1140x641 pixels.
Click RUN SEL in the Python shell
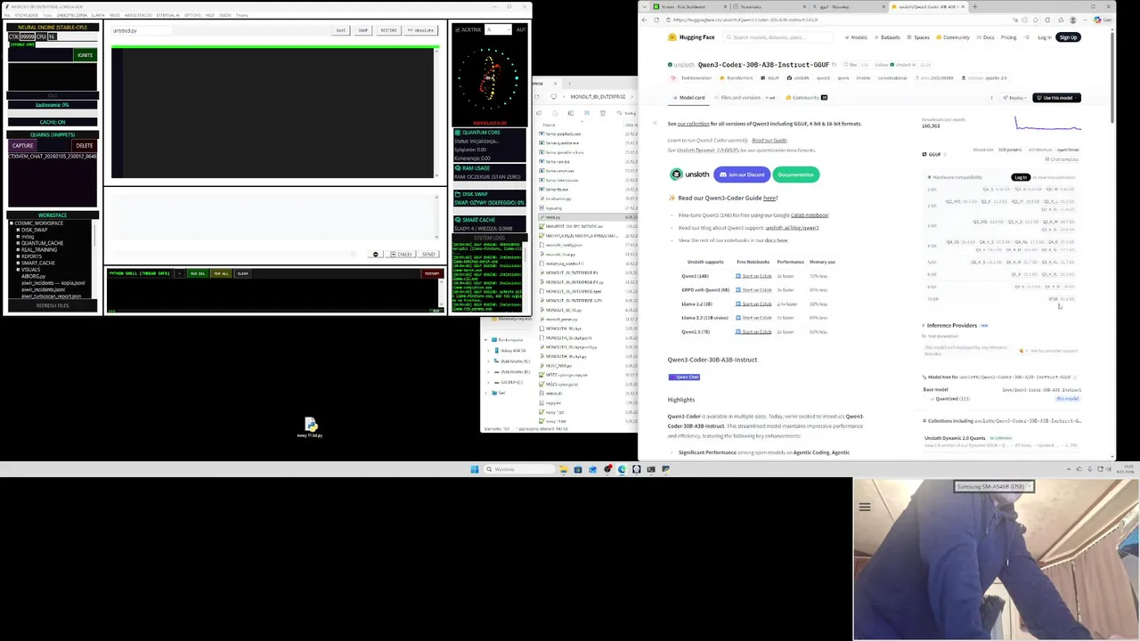point(198,273)
